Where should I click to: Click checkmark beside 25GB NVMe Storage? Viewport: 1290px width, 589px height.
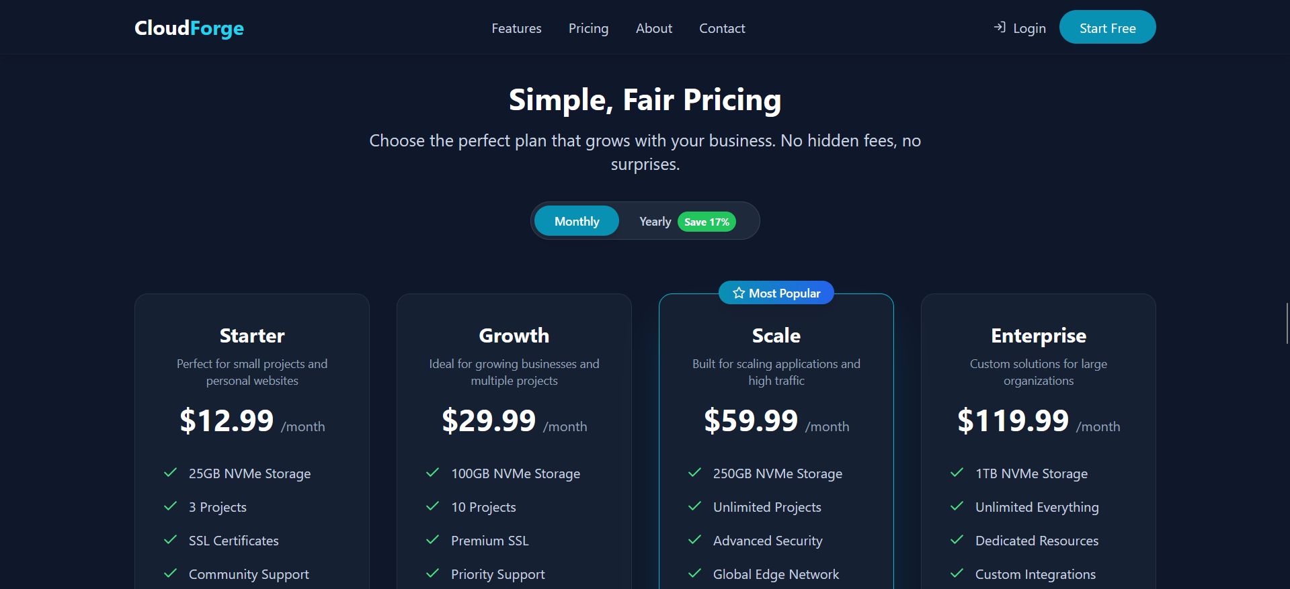pyautogui.click(x=171, y=473)
